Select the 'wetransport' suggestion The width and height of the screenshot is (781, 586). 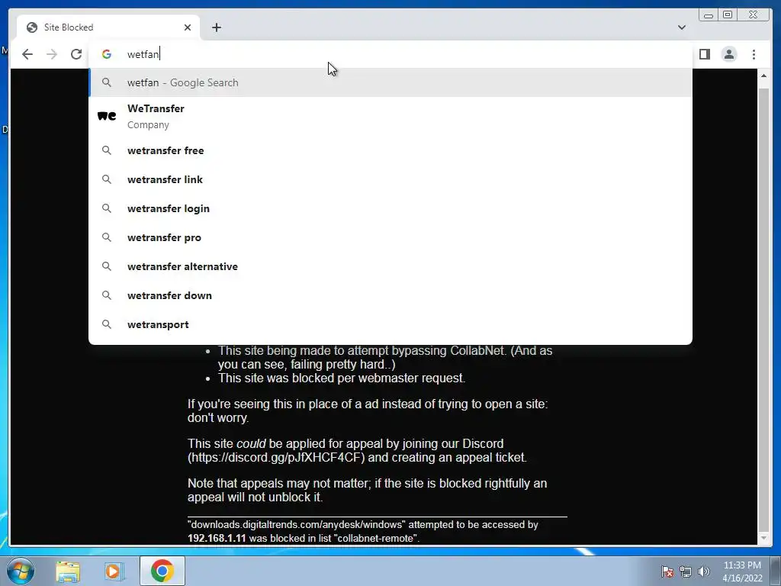[x=390, y=324]
